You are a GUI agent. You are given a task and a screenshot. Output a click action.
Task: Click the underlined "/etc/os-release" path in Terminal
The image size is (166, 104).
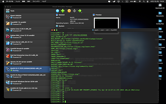pyautogui.click(x=80, y=35)
